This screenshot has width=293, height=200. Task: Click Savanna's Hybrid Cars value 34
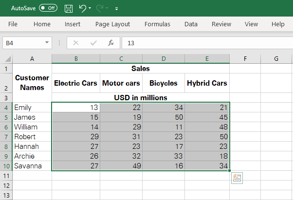(207, 166)
